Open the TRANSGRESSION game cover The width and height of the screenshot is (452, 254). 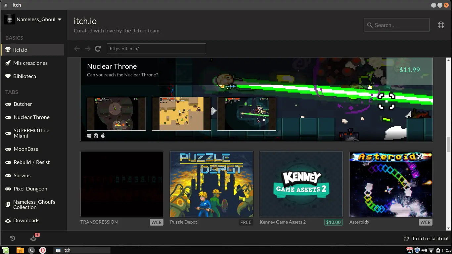[122, 184]
